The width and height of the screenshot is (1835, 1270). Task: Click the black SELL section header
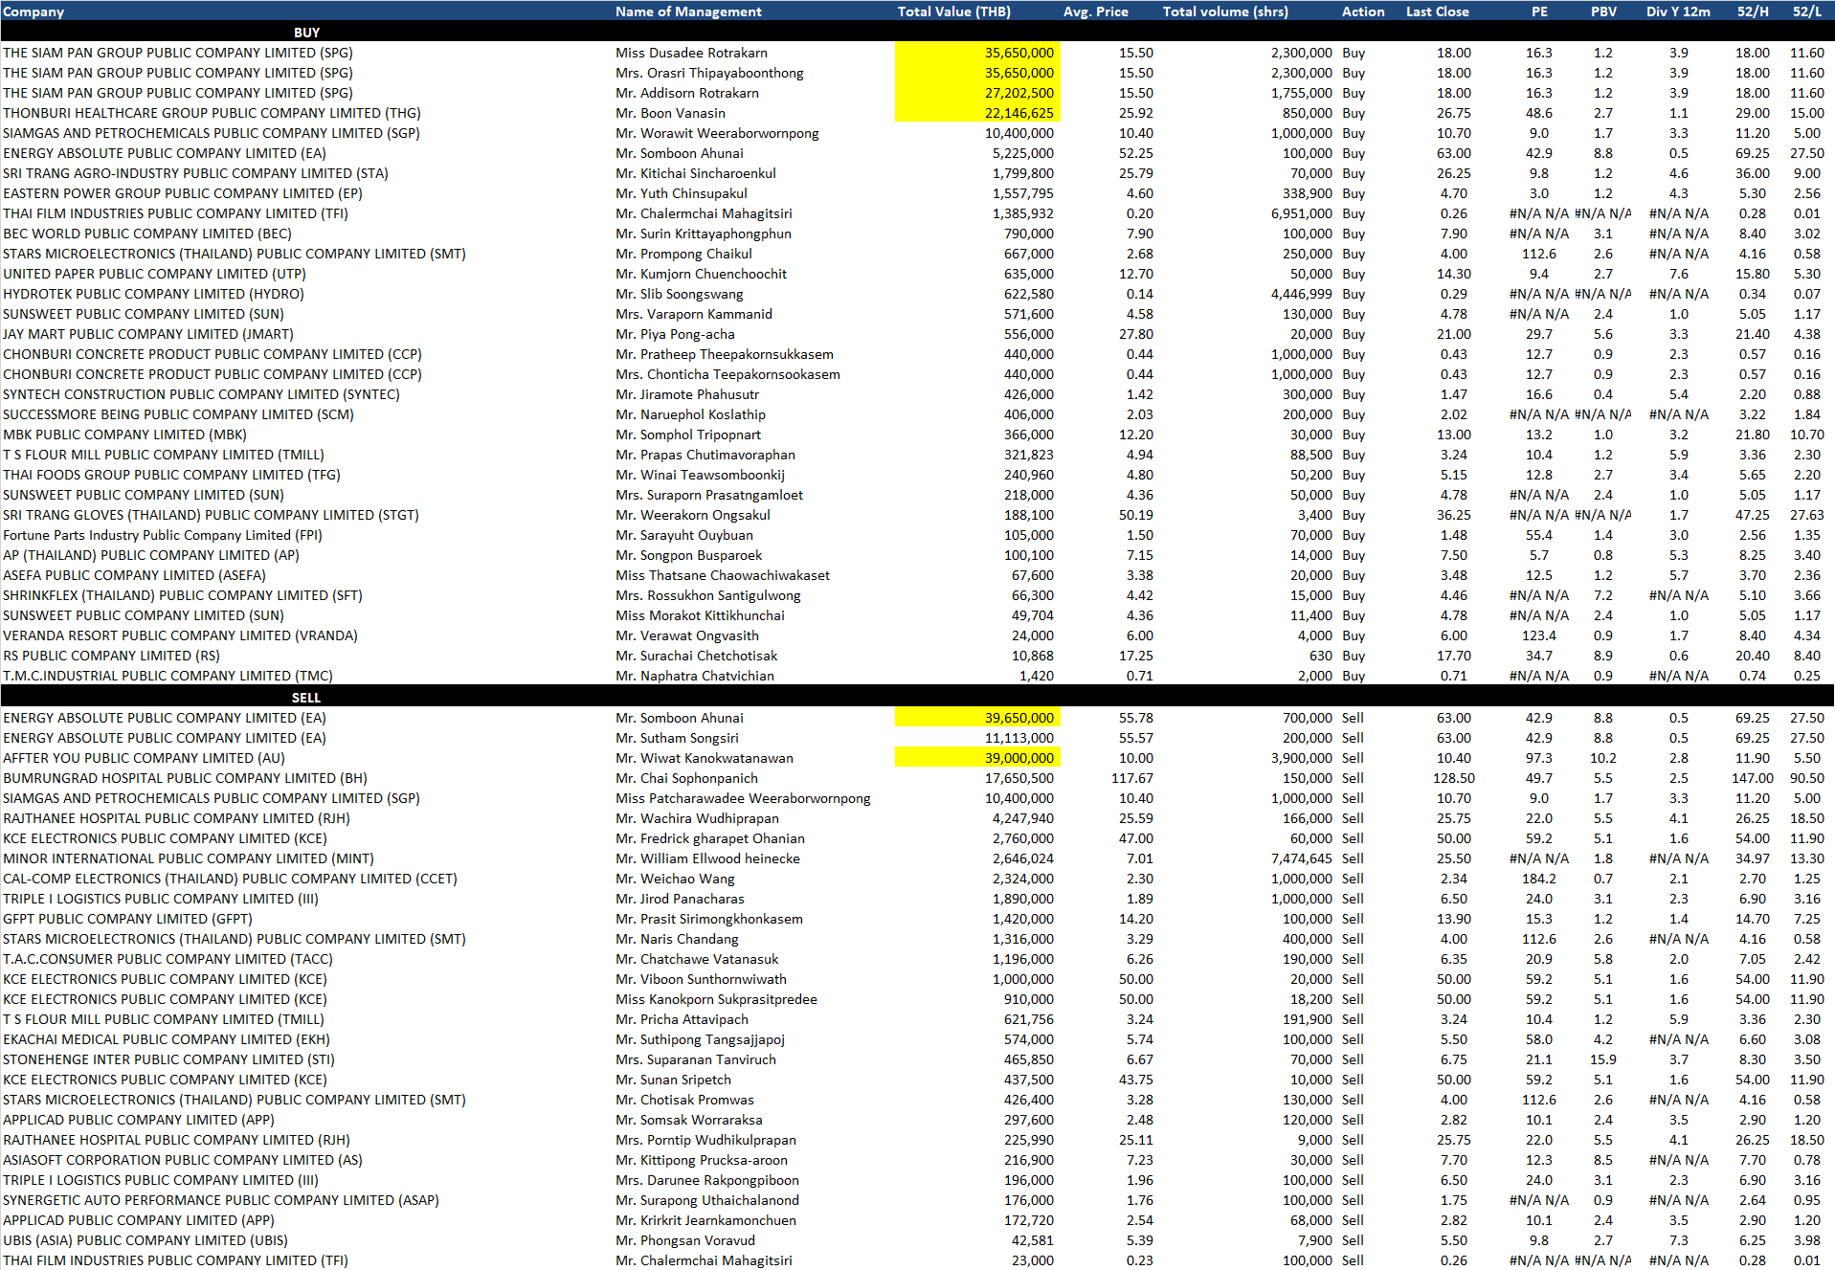(306, 698)
